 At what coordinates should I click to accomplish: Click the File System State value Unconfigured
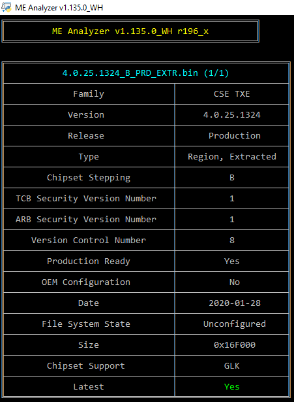[235, 324]
